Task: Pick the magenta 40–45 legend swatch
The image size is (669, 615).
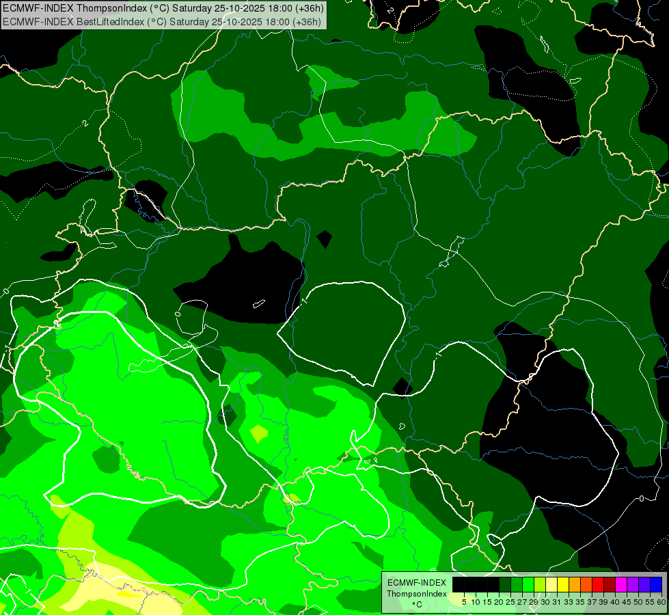Action: tap(621, 584)
